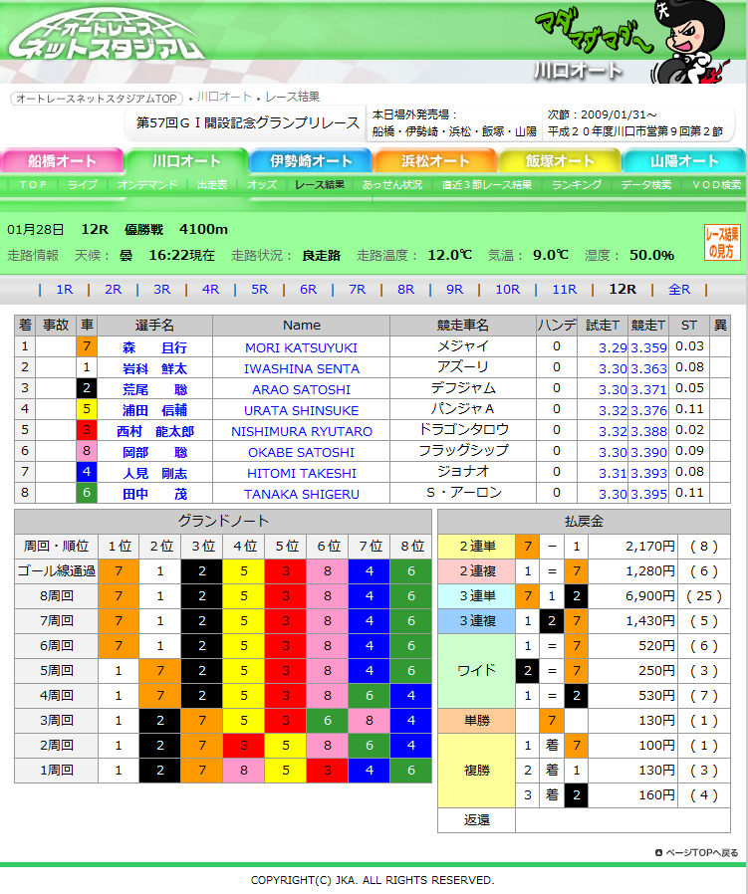
Task: Open rider 田中 茂 profile link
Action: click(154, 494)
